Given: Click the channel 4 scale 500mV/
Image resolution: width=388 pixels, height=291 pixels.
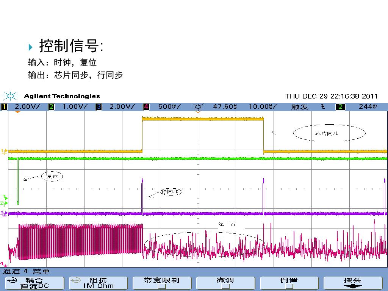Looking at the screenshot, I should coord(169,106).
